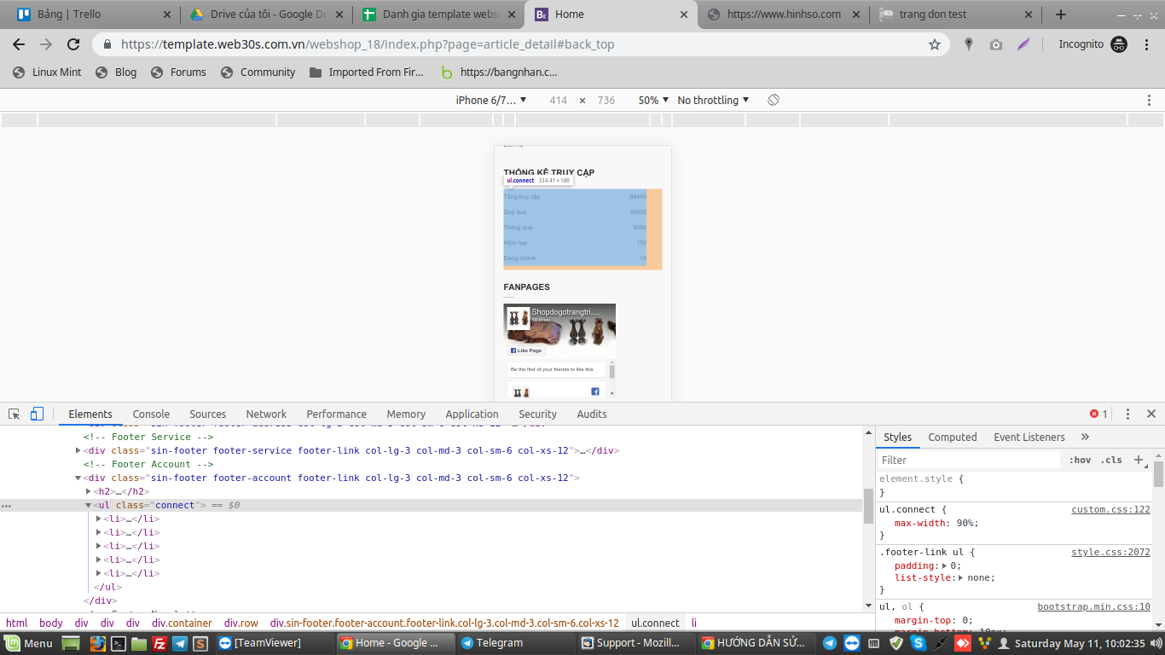Open the Performance tab
1165x655 pixels.
pyautogui.click(x=337, y=414)
